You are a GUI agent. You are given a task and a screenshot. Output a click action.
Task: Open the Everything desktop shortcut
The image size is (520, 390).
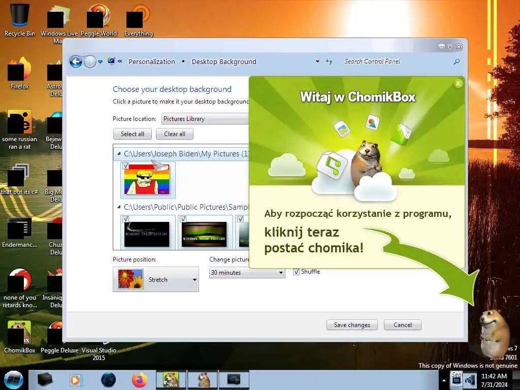click(x=138, y=20)
